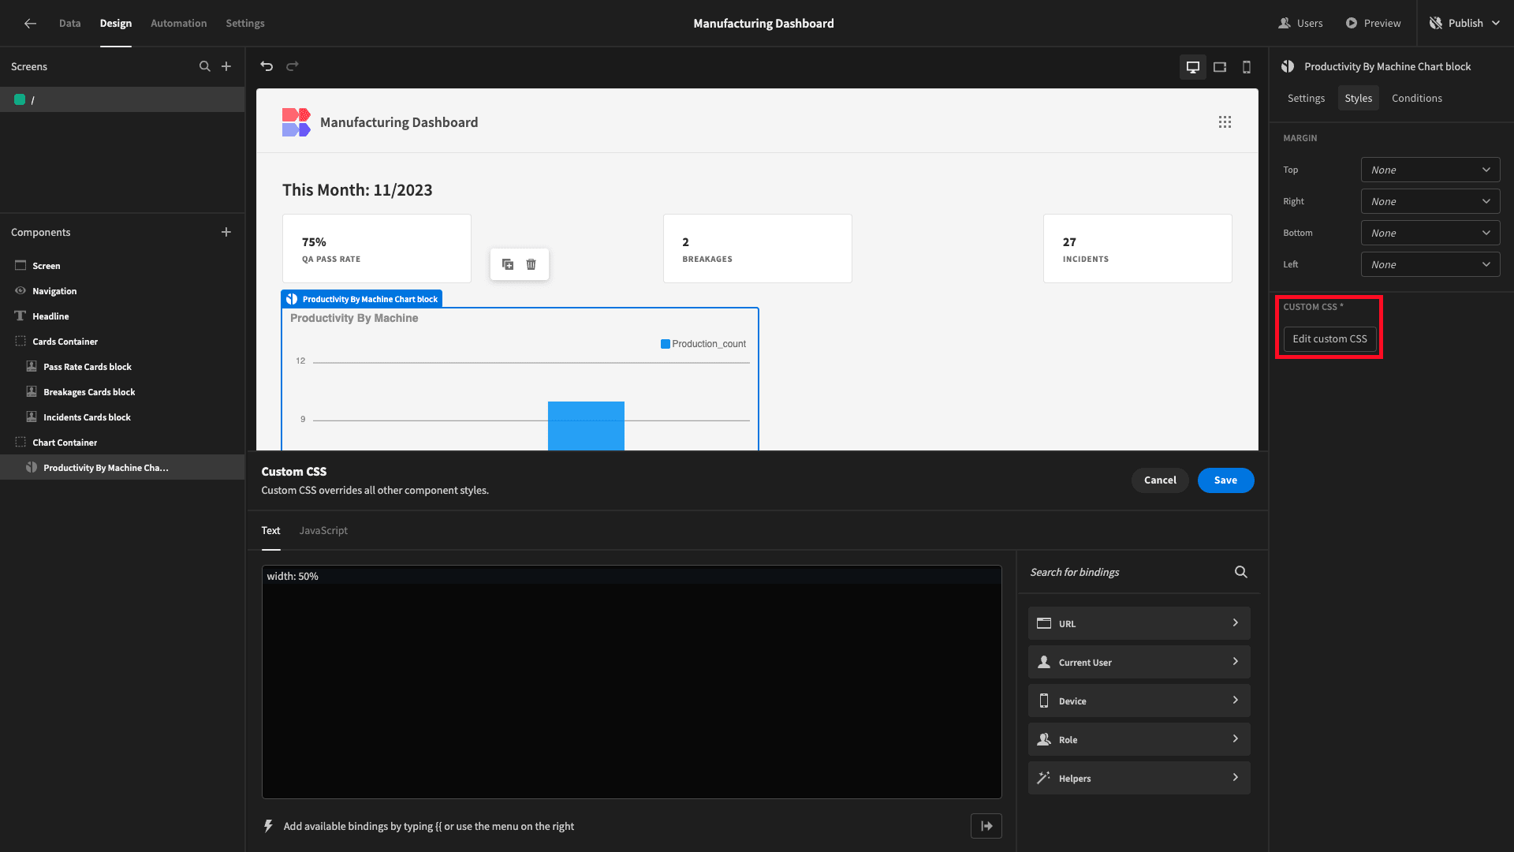
Task: Cancel the custom CSS editing
Action: coord(1160,480)
